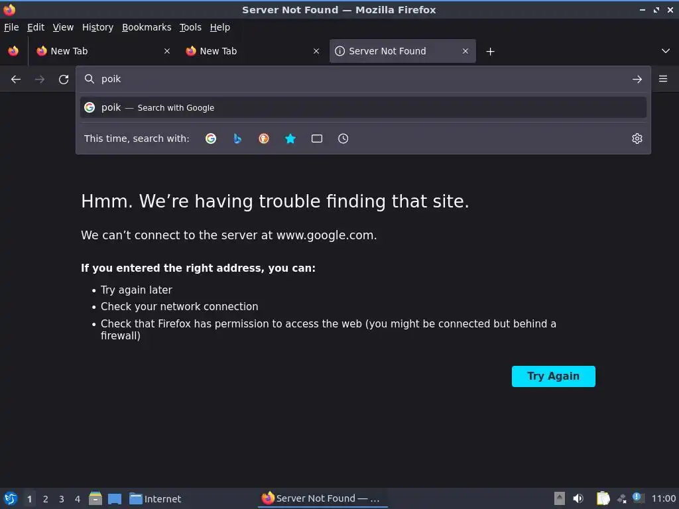
Task: Open the file manager taskbar icon
Action: coord(95,498)
